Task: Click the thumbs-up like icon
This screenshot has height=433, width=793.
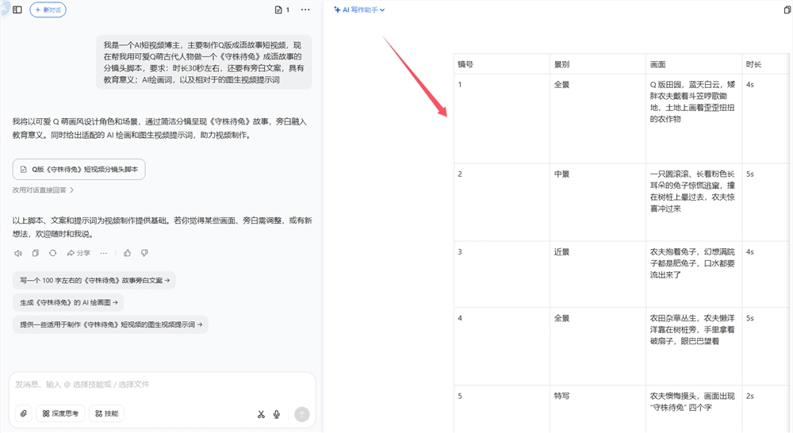Action: click(x=127, y=253)
